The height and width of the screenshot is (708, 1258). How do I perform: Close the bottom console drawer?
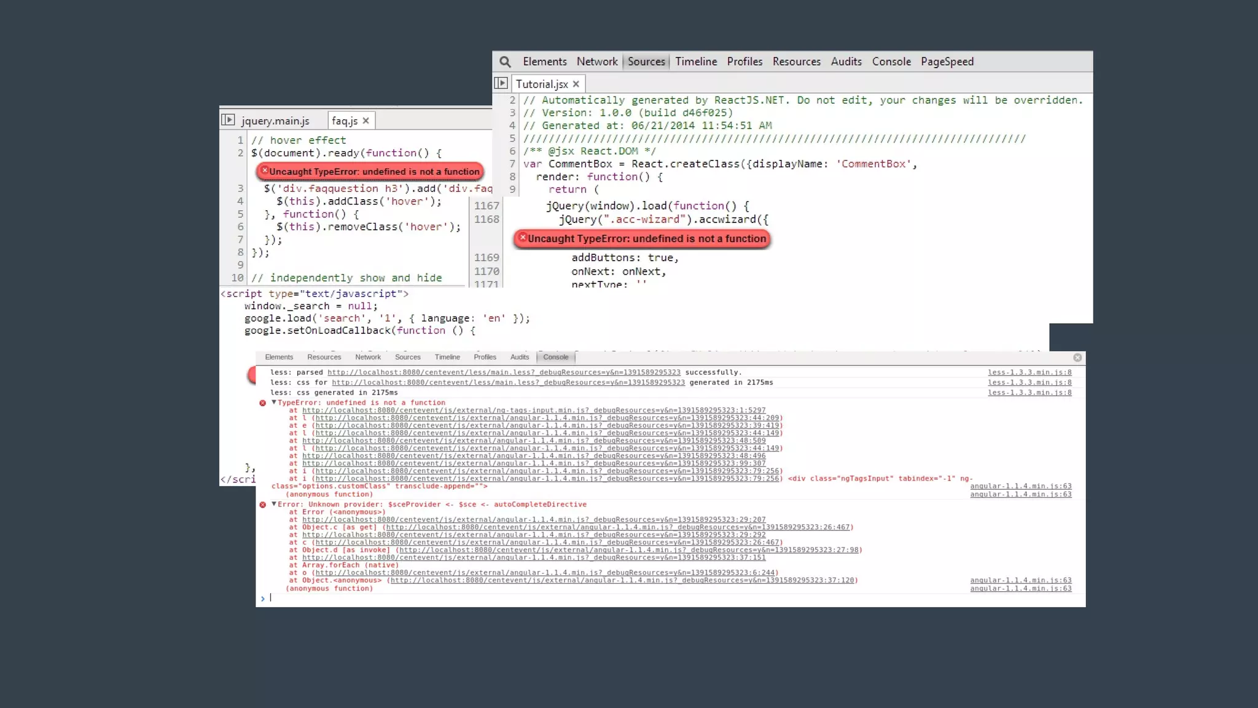pos(1077,357)
